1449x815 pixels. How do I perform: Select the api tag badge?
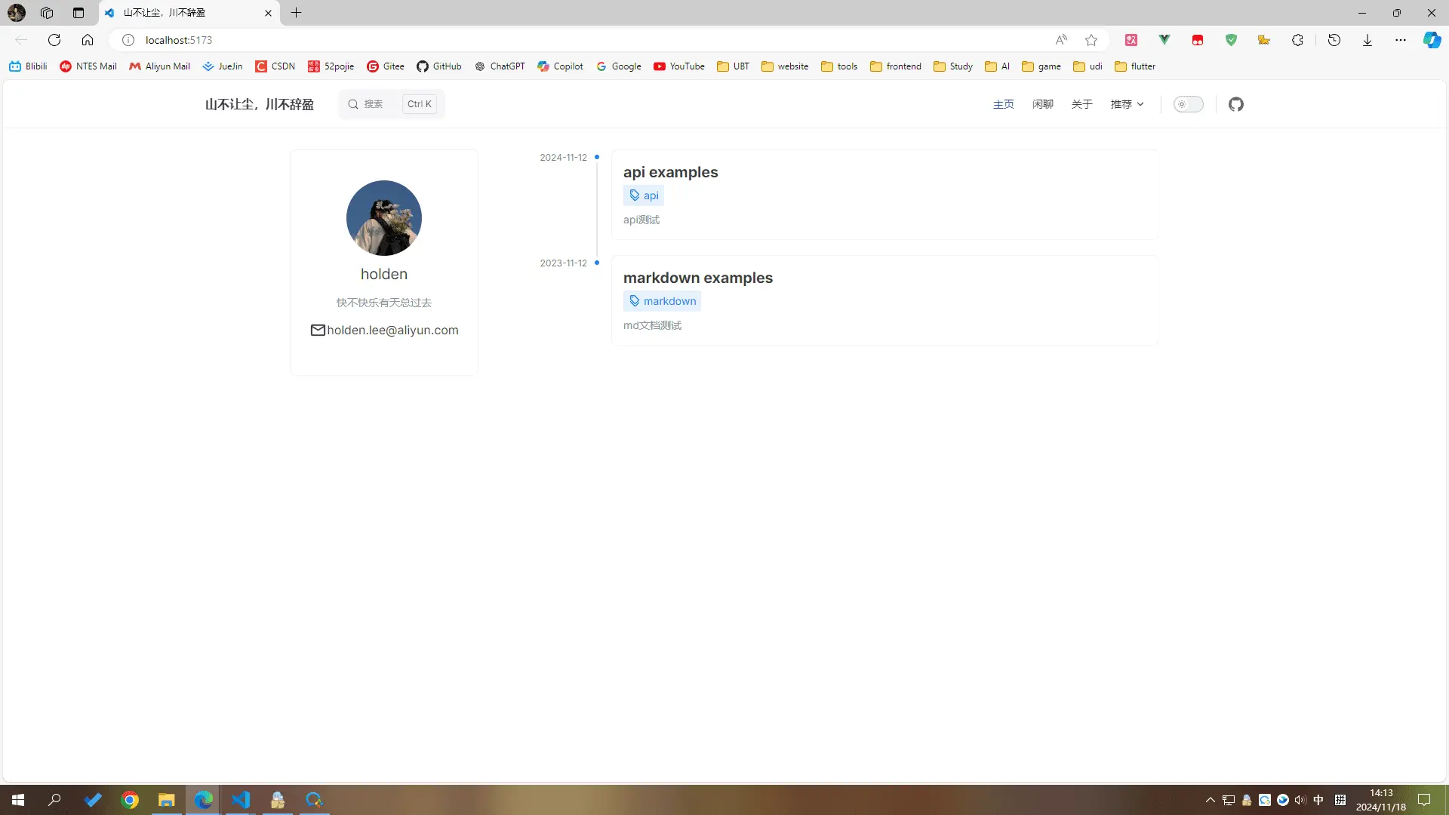644,195
